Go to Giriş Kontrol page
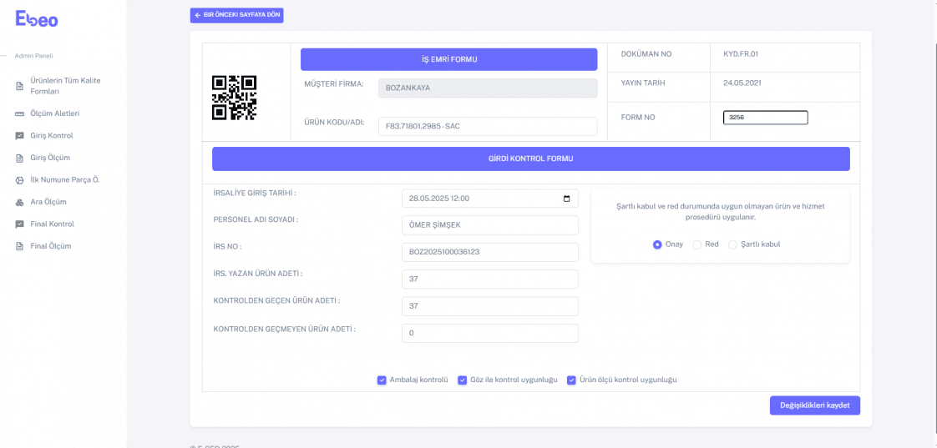 click(52, 136)
